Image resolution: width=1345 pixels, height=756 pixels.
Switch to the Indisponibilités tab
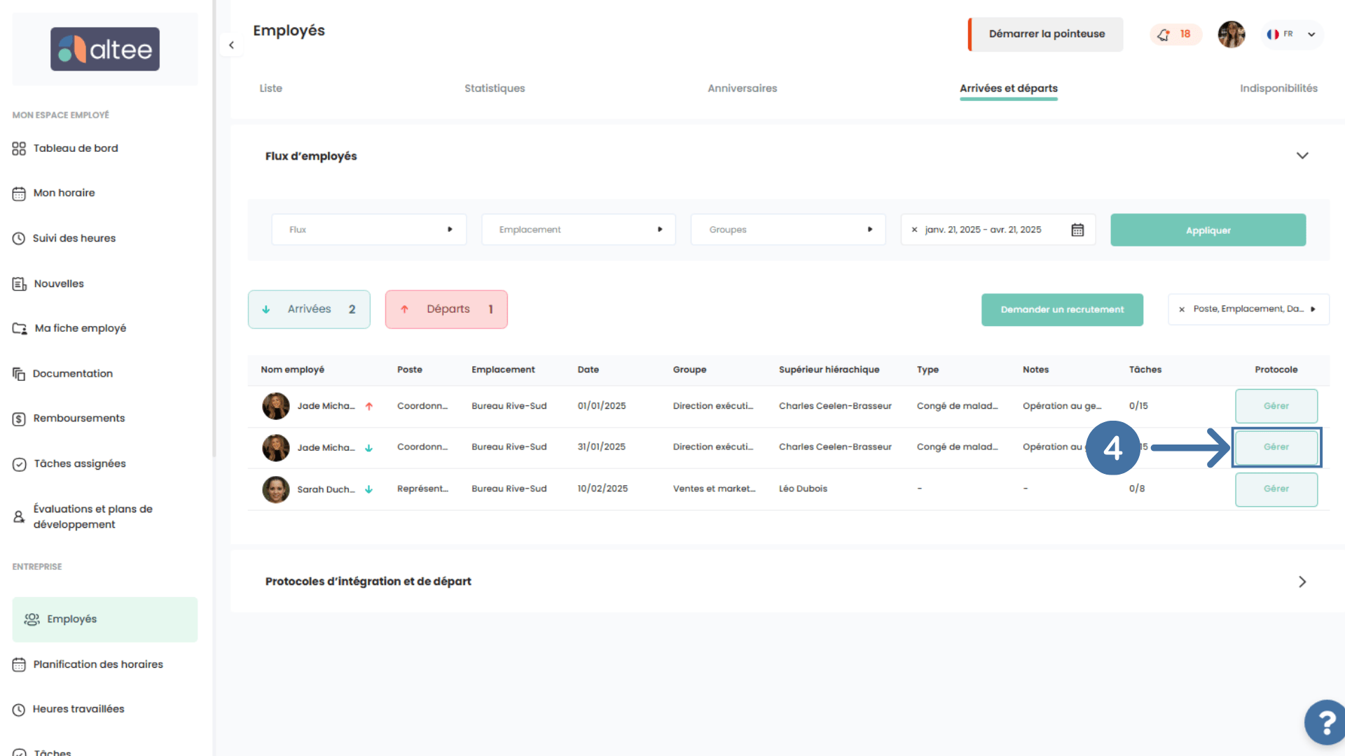(1278, 88)
